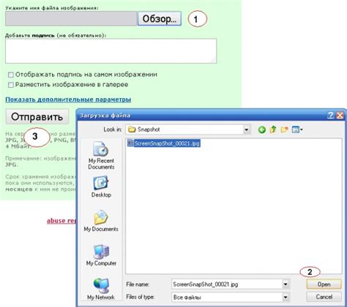
Task: Select Desktop in places bar
Action: (x=101, y=187)
